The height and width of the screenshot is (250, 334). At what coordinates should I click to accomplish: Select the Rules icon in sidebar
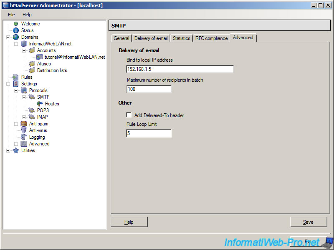pyautogui.click(x=16, y=77)
